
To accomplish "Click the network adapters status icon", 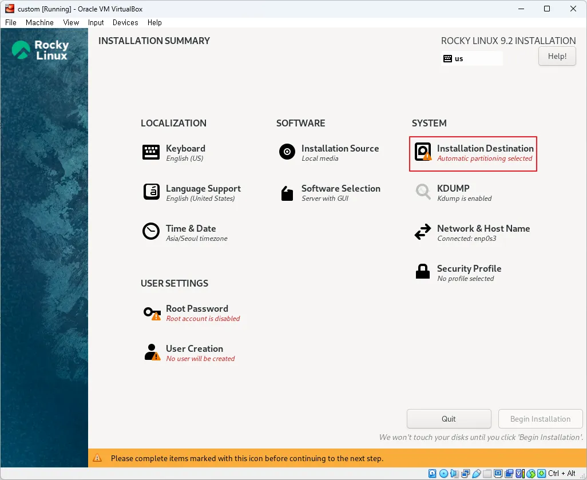I will [x=465, y=473].
